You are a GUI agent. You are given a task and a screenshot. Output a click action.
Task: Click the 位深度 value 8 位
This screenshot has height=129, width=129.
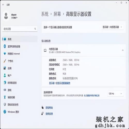point(64,69)
